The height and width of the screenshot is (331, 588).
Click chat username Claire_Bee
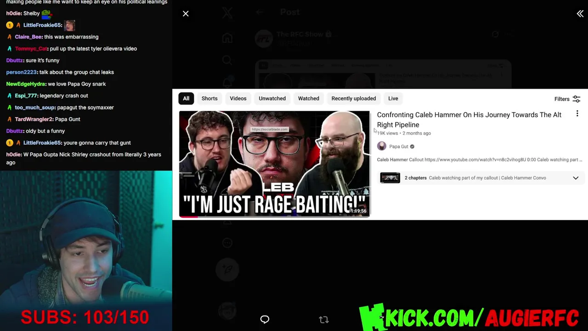pyautogui.click(x=28, y=37)
